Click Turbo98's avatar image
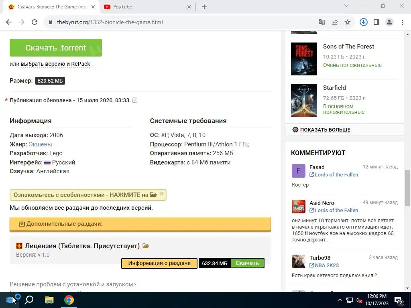 tap(299, 261)
